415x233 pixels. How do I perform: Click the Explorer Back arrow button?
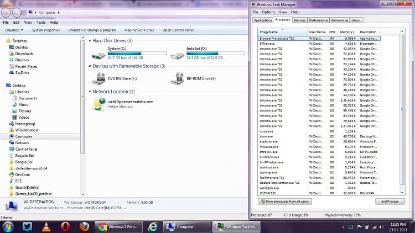pyautogui.click(x=6, y=12)
